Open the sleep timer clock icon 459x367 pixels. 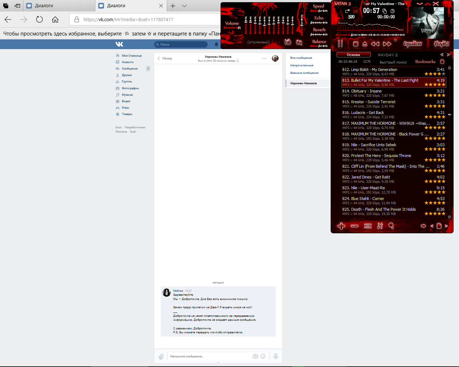392,11
